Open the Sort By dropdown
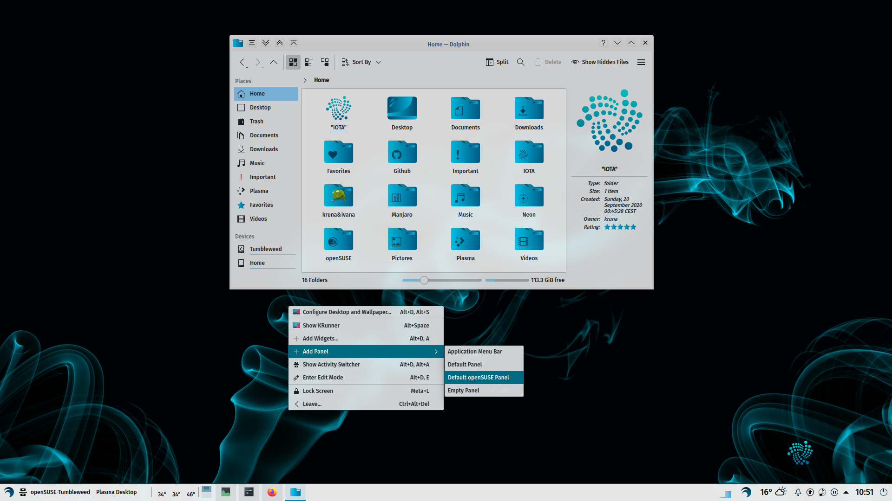Screen dimensions: 892x501 [x=361, y=62]
